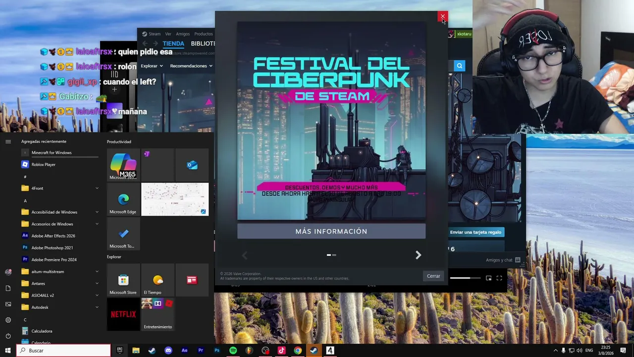Click the Steam store search magnifier icon
Image resolution: width=634 pixels, height=357 pixels.
pos(460,66)
